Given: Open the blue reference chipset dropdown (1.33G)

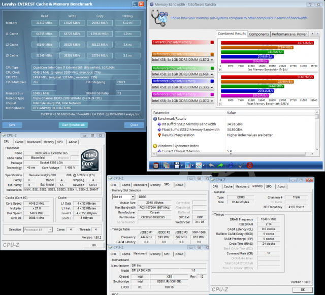Looking at the screenshot, I should pyautogui.click(x=212, y=87).
